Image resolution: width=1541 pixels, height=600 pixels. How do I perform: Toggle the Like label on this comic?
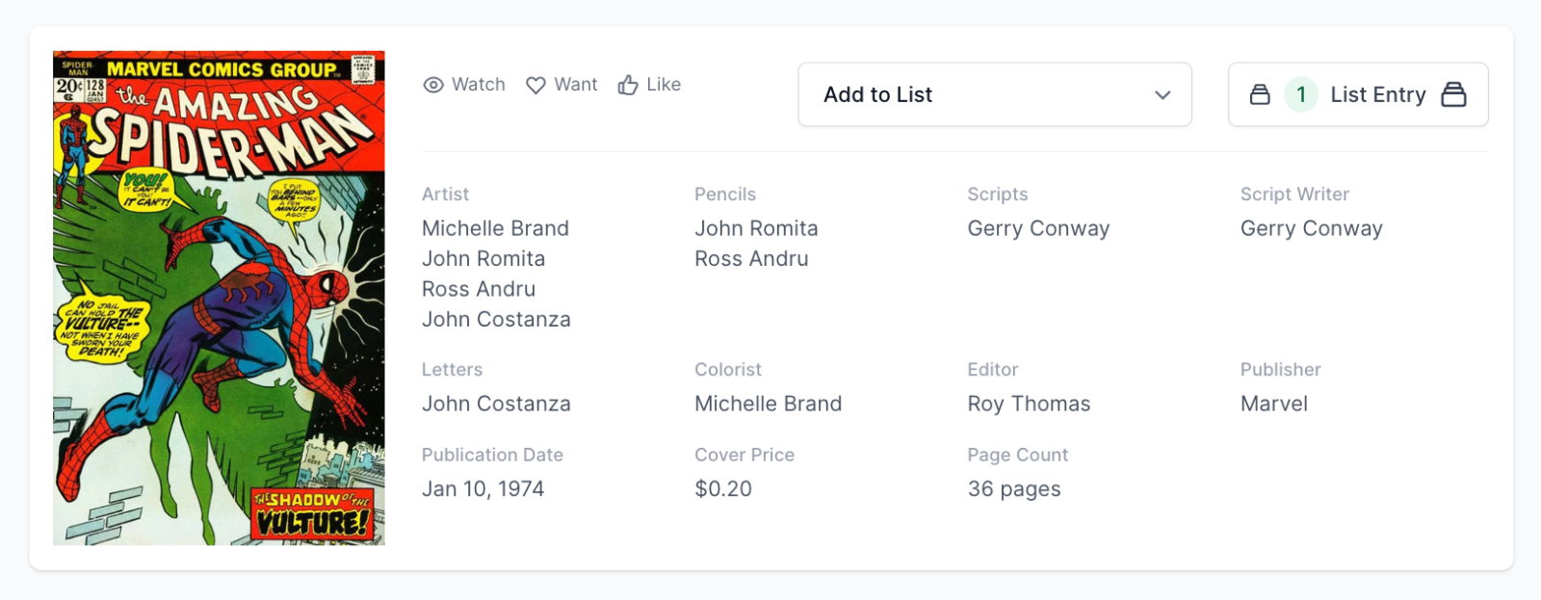tap(664, 85)
